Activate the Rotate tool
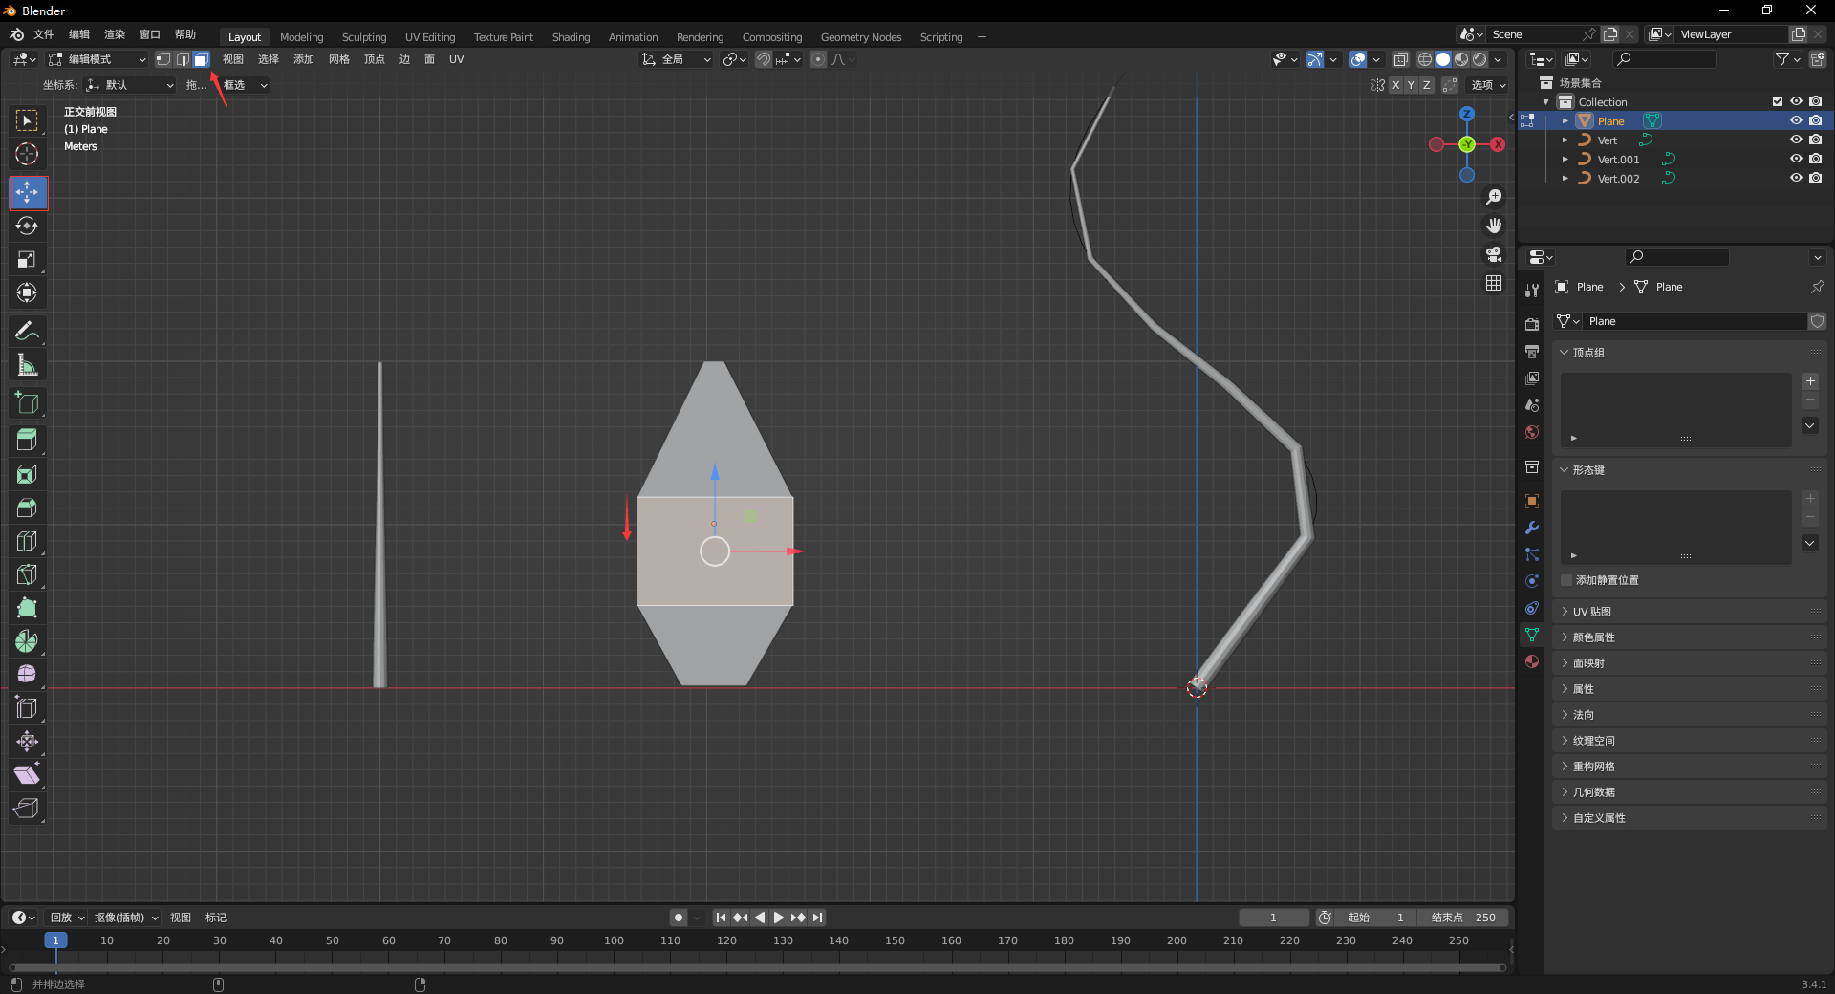Viewport: 1835px width, 994px height. click(x=27, y=226)
